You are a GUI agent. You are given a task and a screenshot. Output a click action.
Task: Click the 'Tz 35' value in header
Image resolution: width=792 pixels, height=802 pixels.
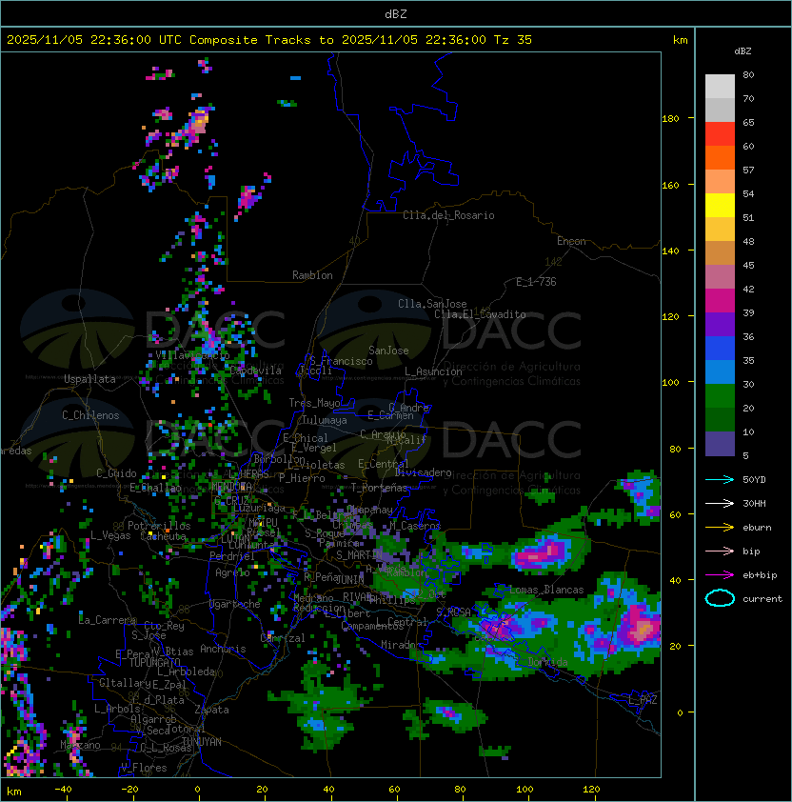[513, 40]
